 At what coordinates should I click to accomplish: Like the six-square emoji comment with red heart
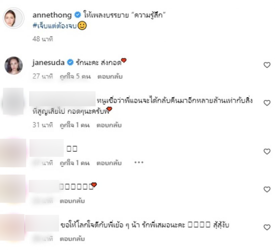click(267, 189)
